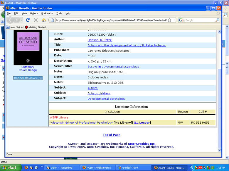
Task: Click the Autistic children subject link
Action: click(x=99, y=94)
